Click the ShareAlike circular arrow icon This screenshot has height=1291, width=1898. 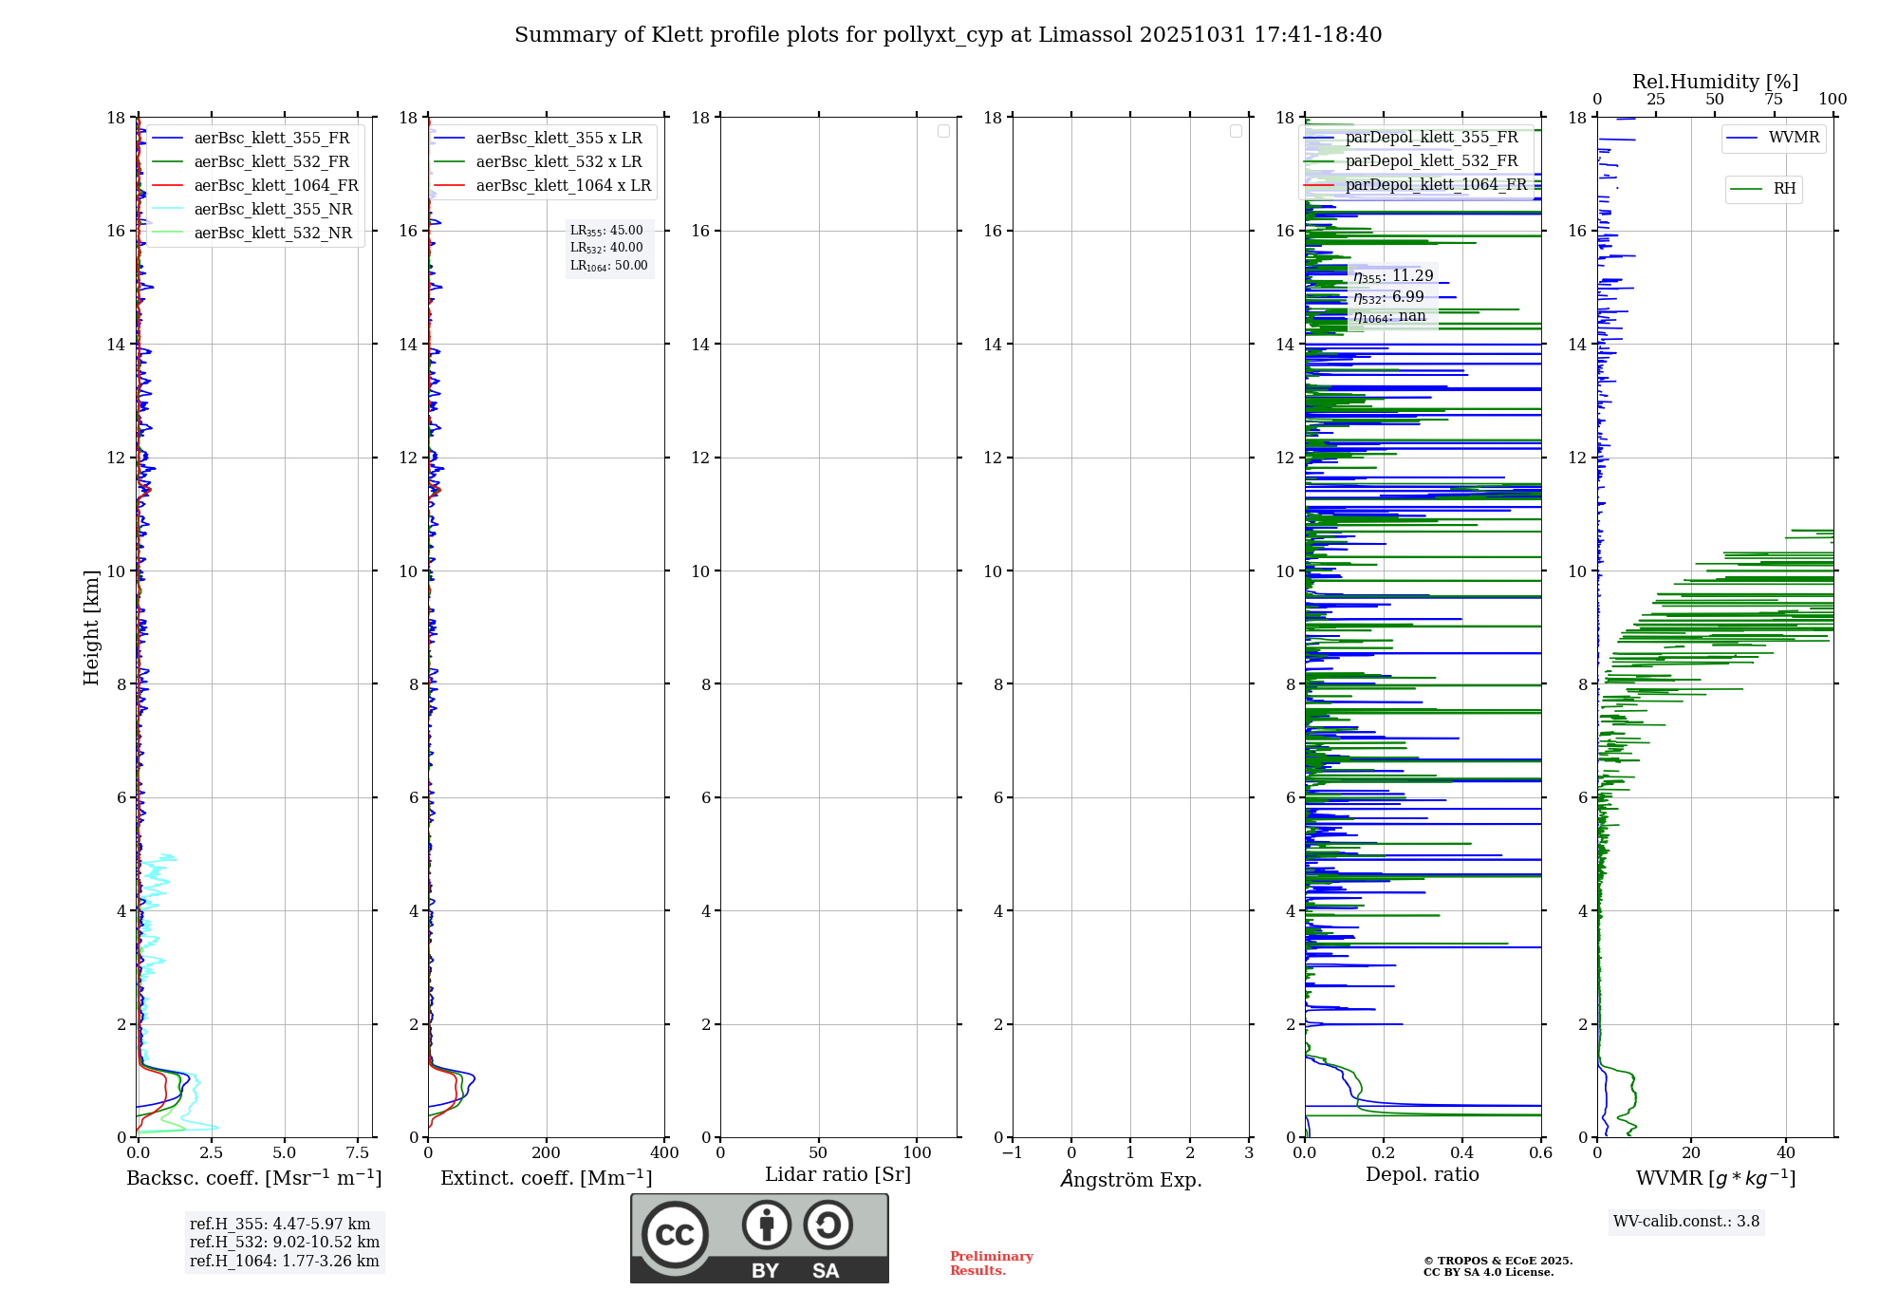coord(828,1225)
